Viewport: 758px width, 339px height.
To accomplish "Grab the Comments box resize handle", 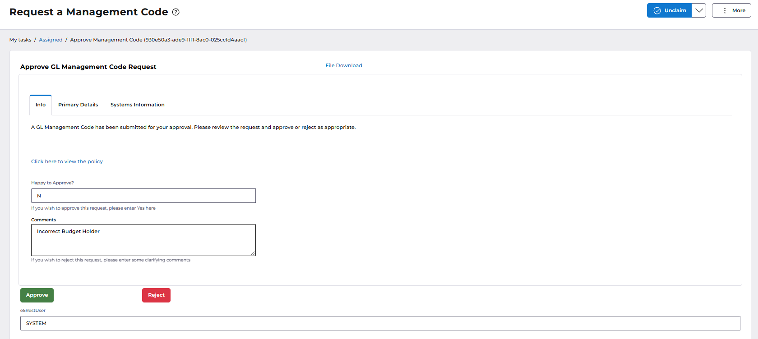I will click(253, 253).
